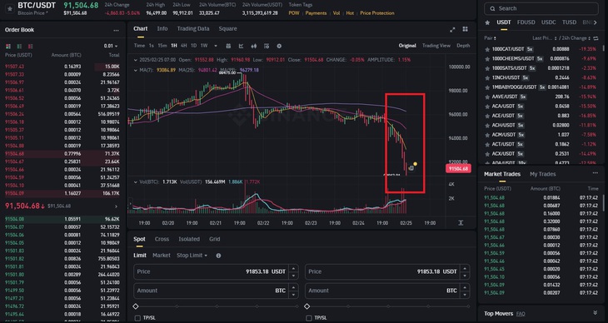Show only buy orders in order book
Image resolution: width=608 pixels, height=323 pixels.
19,46
